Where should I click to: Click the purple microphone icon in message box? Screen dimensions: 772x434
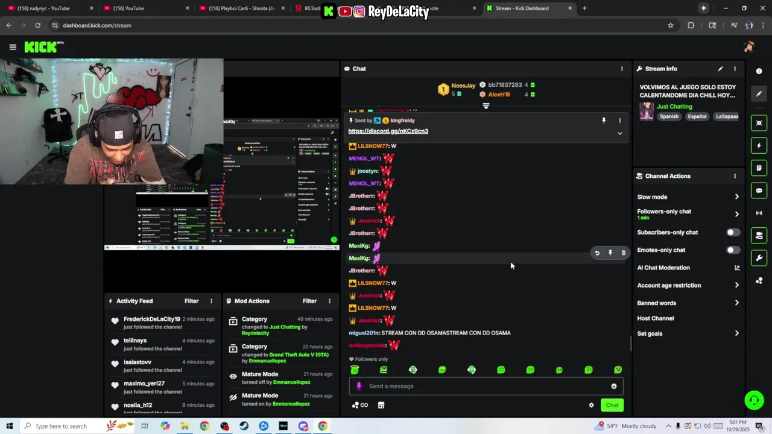pyautogui.click(x=359, y=386)
